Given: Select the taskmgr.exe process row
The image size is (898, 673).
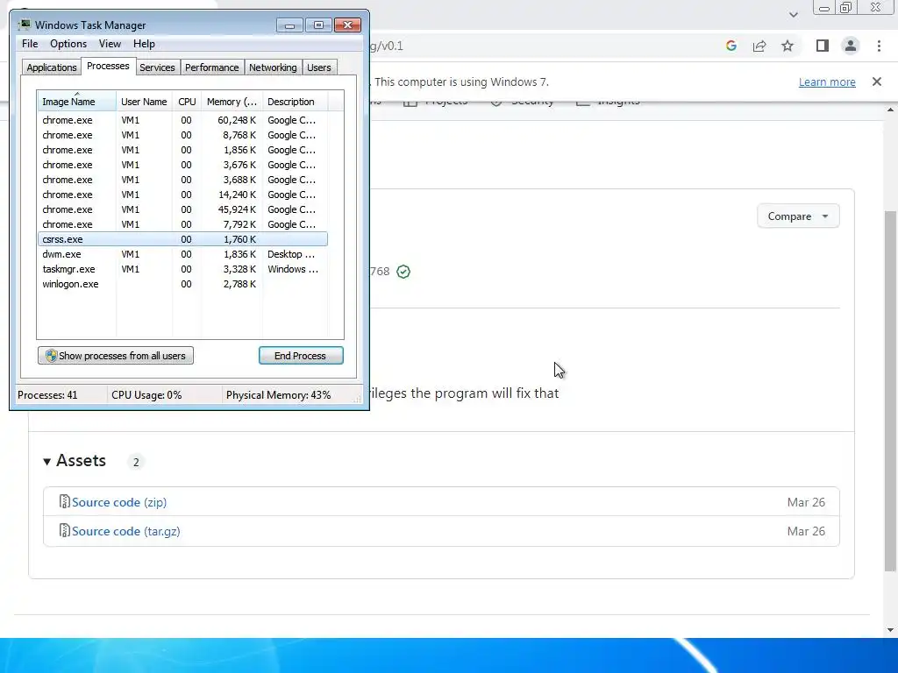Looking at the screenshot, I should (x=182, y=269).
